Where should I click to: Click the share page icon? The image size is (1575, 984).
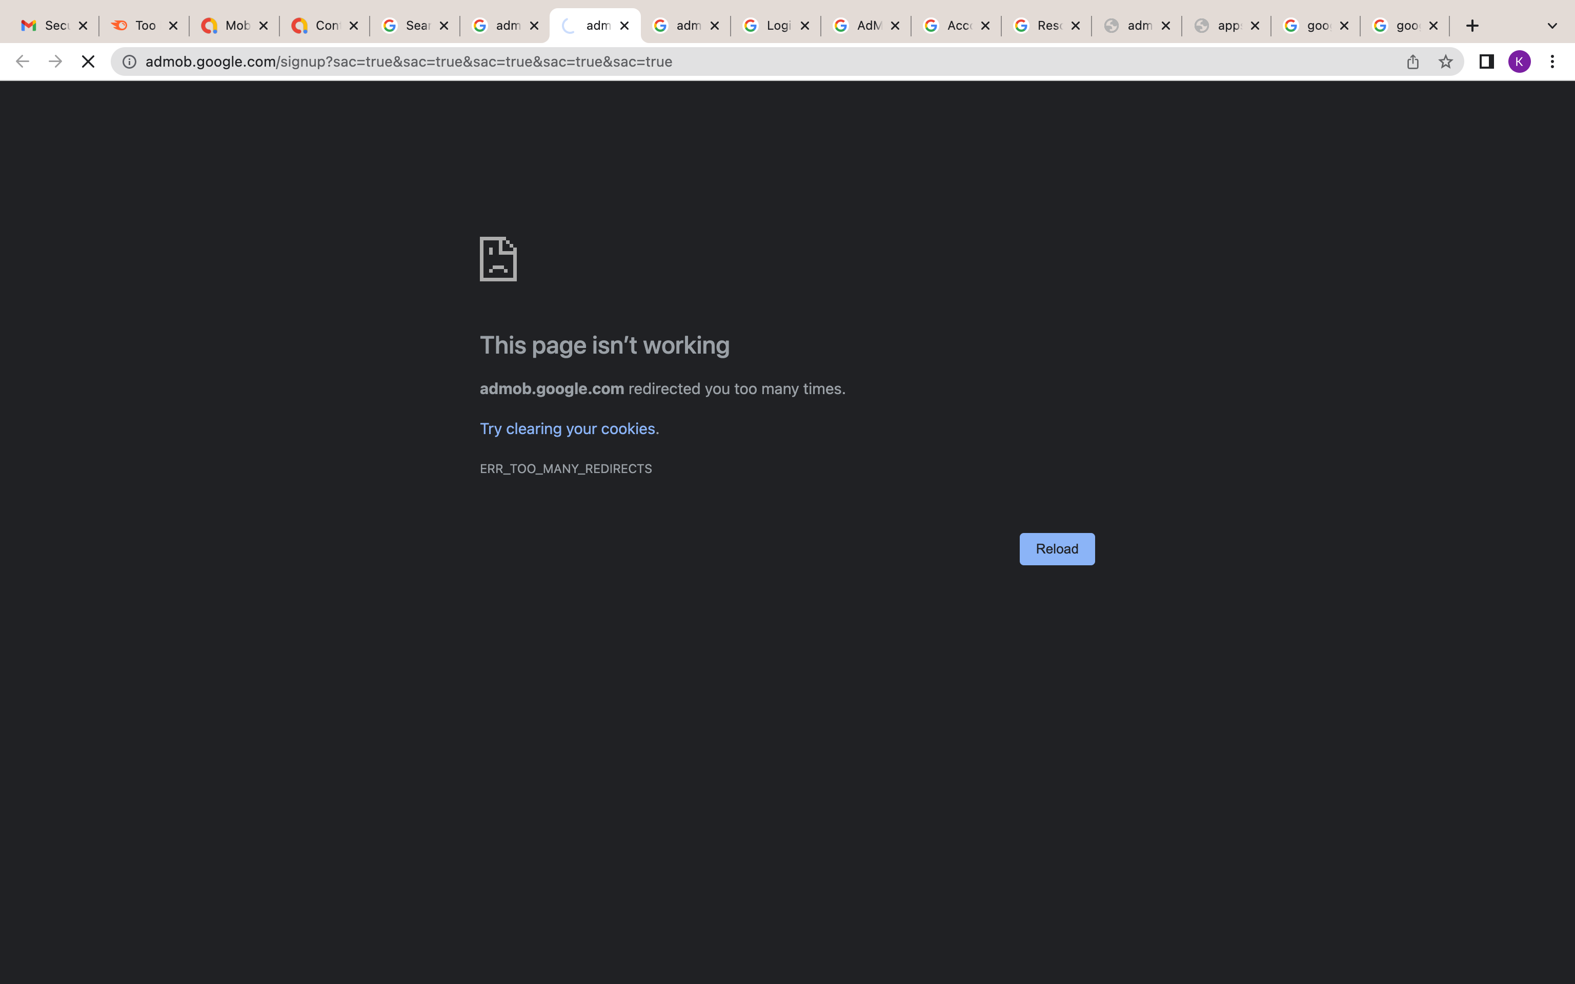[1412, 62]
